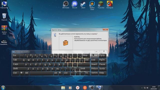160x90 pixels.
Task: Click the Bksp key
Action: [x=86, y=56]
